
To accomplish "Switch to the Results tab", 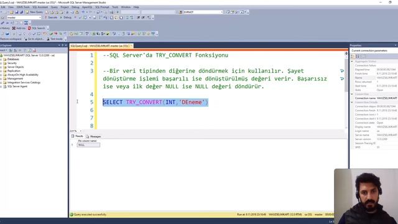I will (77, 136).
